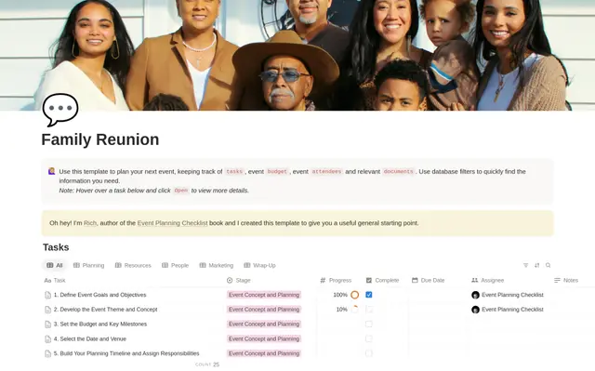Click the documents code tag in callout

pyautogui.click(x=398, y=171)
